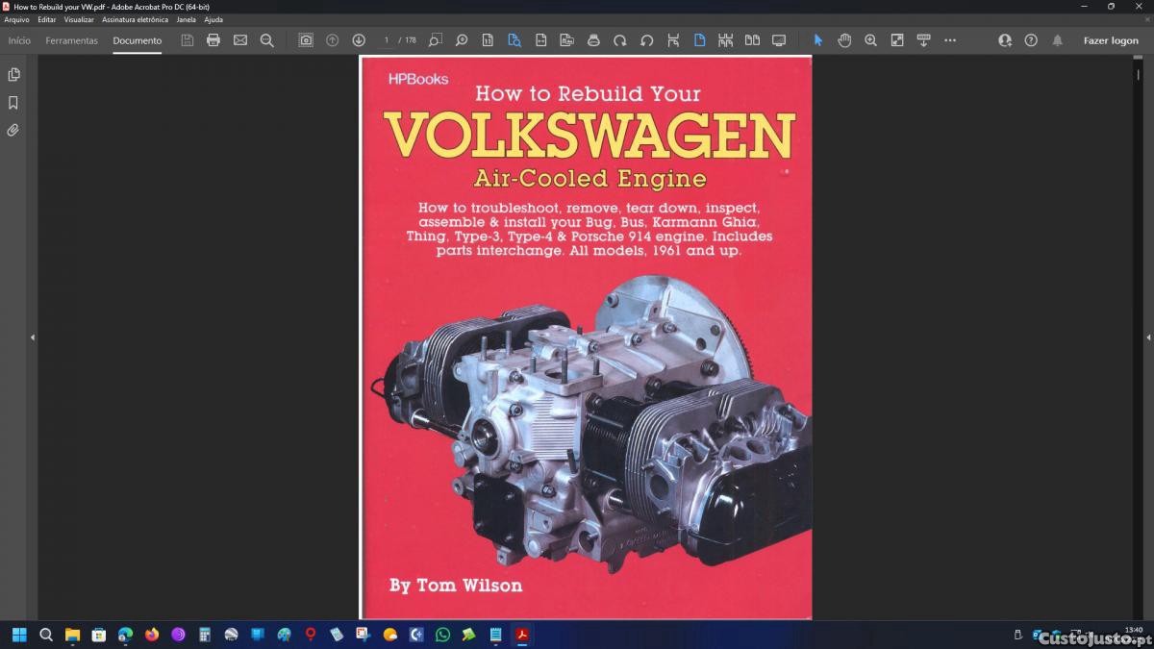Select the Hand pan tool
This screenshot has width=1154, height=649.
(844, 40)
